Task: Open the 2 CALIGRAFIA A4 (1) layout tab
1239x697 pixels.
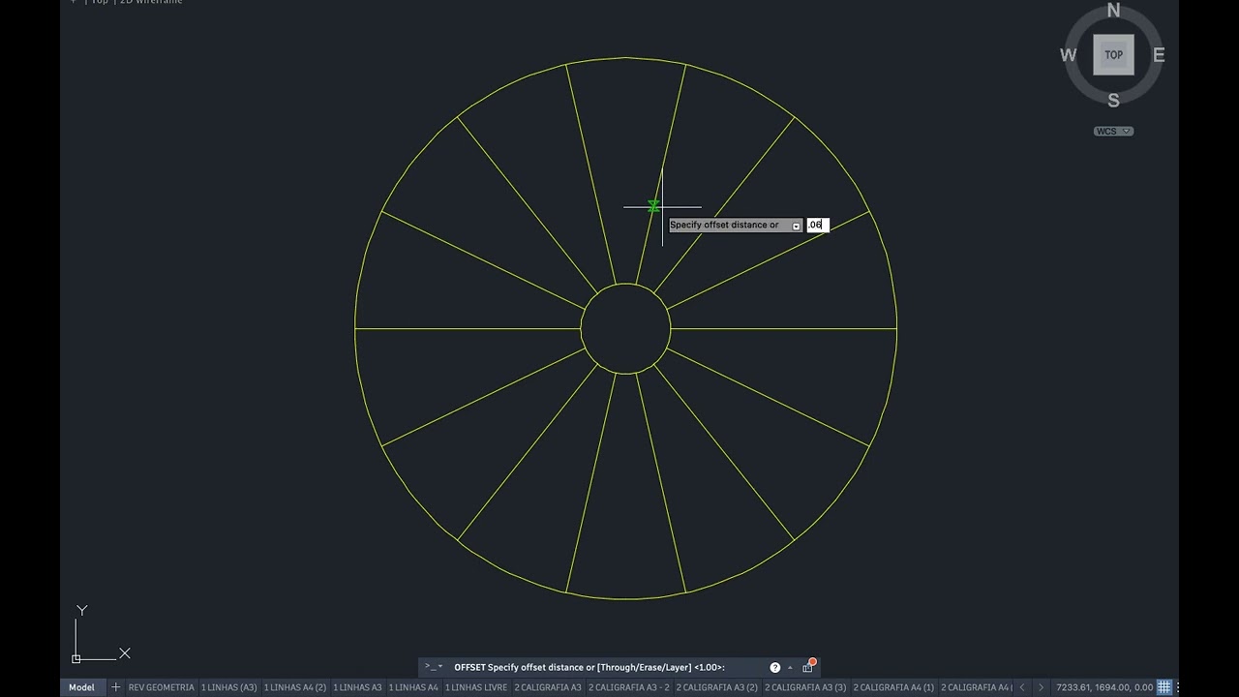Action: click(x=893, y=687)
